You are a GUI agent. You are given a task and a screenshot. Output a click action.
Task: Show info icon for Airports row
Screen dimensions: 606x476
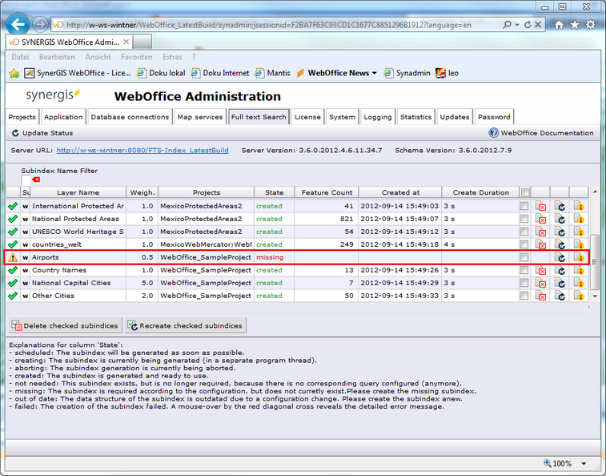pos(579,257)
